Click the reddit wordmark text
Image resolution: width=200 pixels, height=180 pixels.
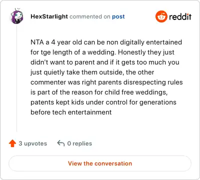click(x=180, y=16)
